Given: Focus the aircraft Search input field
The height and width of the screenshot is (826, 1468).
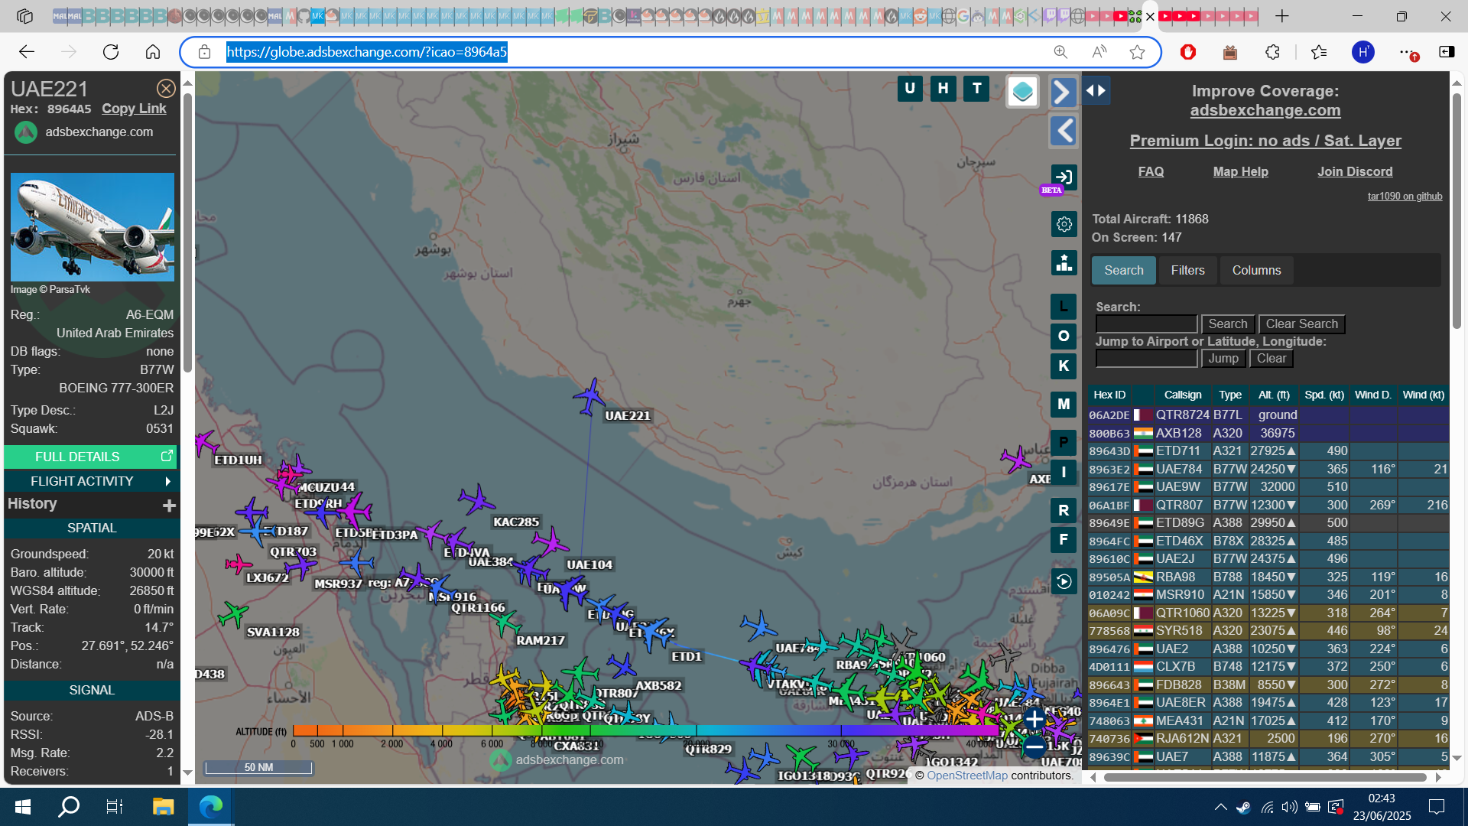Looking at the screenshot, I should (1146, 324).
